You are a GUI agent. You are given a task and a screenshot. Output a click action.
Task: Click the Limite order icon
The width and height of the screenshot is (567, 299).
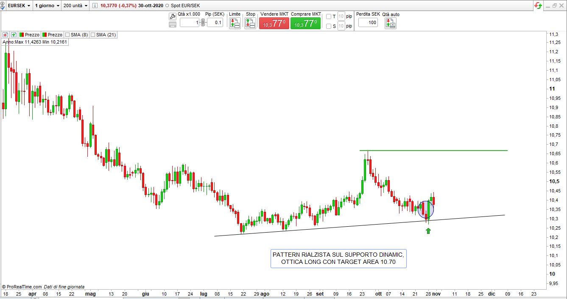pos(235,23)
